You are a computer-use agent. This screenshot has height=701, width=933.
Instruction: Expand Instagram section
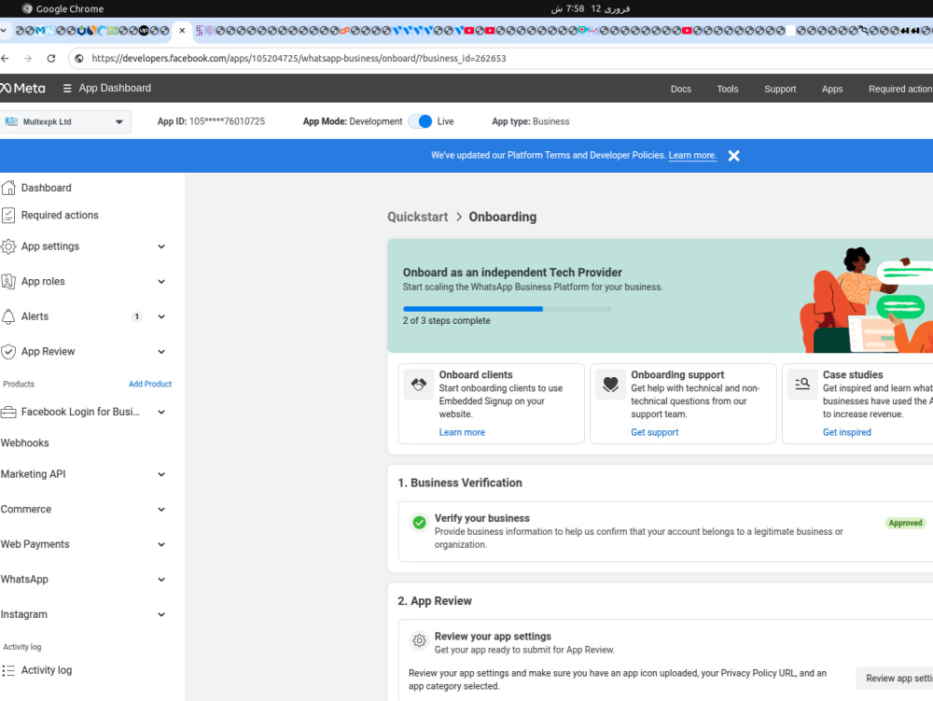[x=161, y=615]
